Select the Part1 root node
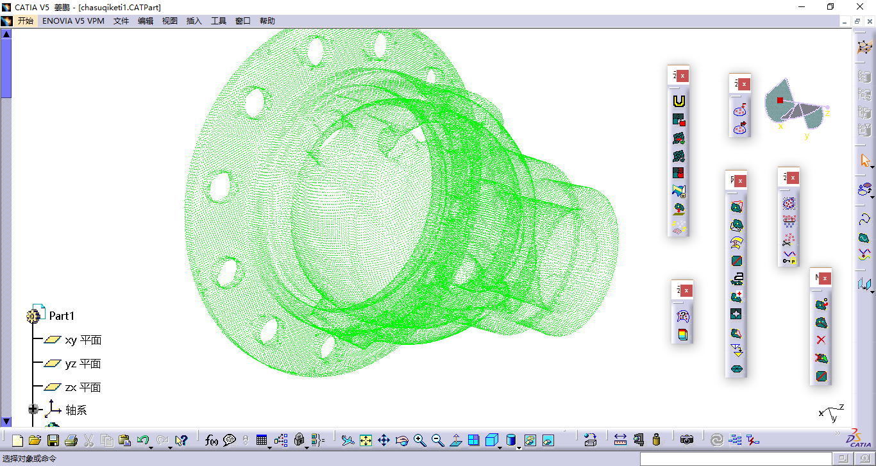 [x=62, y=316]
